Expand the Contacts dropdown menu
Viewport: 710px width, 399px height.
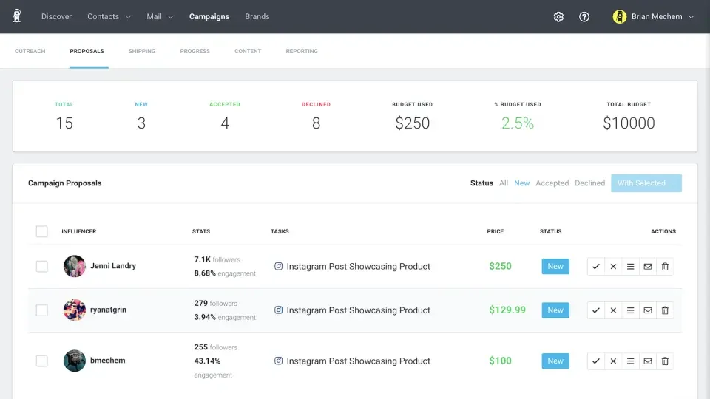coord(109,16)
